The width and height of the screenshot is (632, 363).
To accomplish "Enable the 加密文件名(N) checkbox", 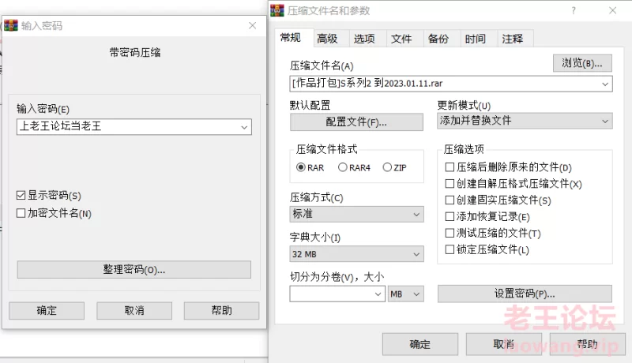I will click(x=21, y=213).
